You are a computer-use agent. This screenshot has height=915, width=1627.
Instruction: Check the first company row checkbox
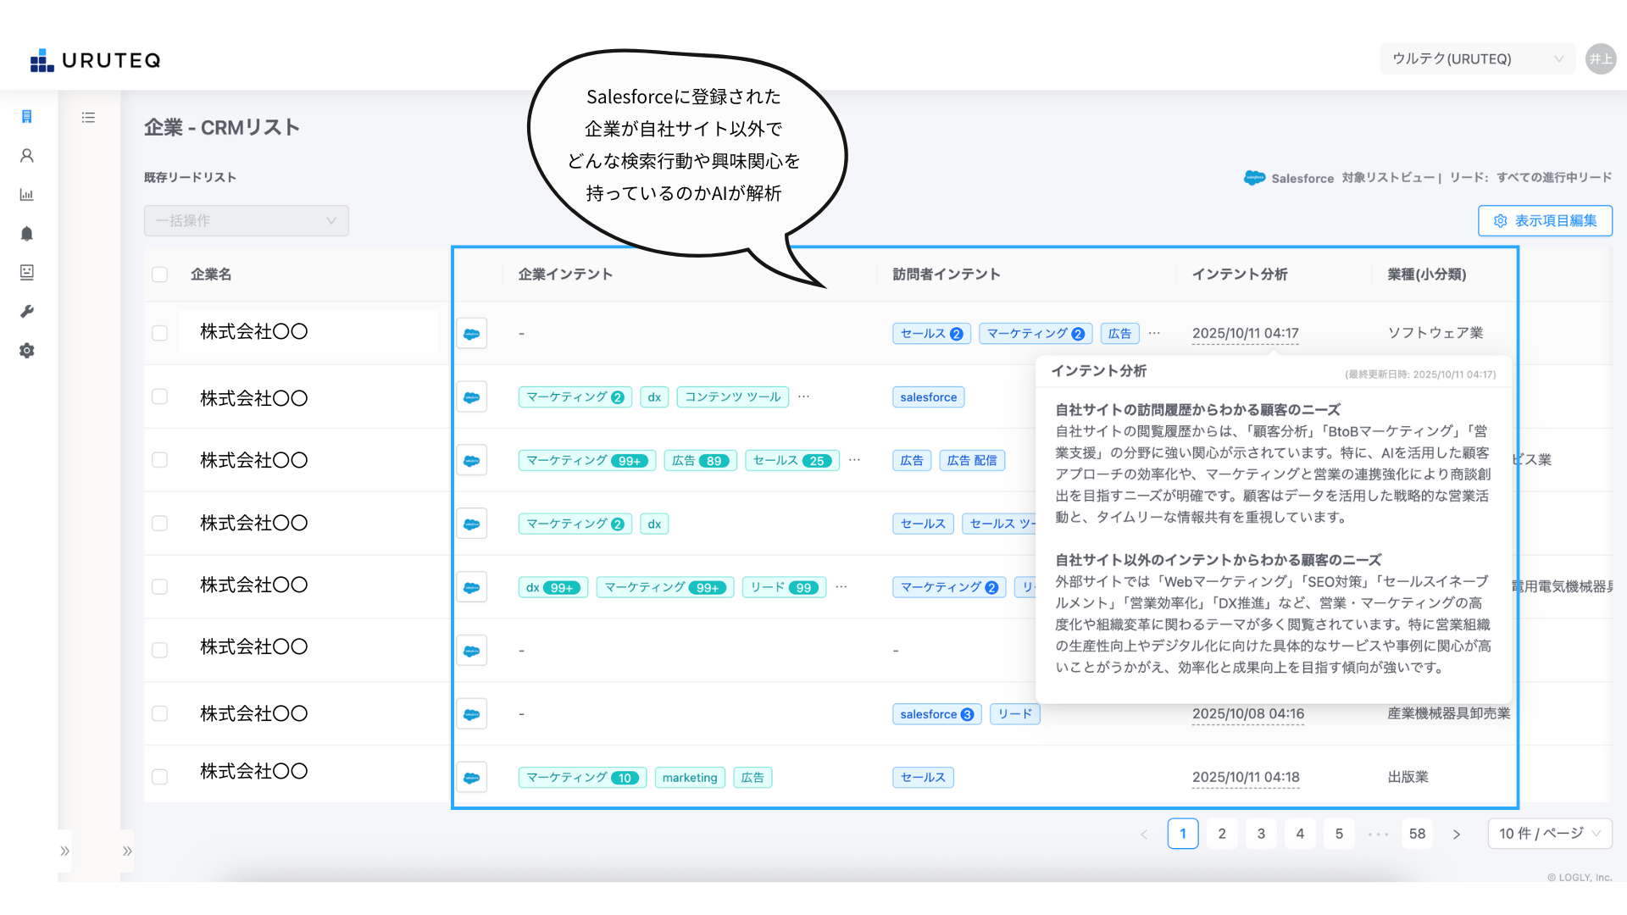coord(160,333)
